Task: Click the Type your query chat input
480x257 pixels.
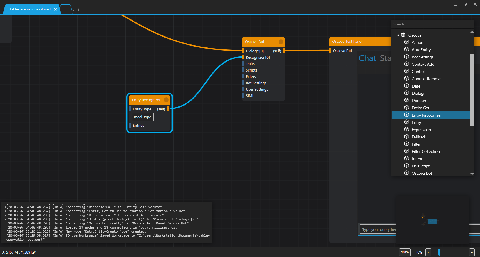Action: coord(378,229)
